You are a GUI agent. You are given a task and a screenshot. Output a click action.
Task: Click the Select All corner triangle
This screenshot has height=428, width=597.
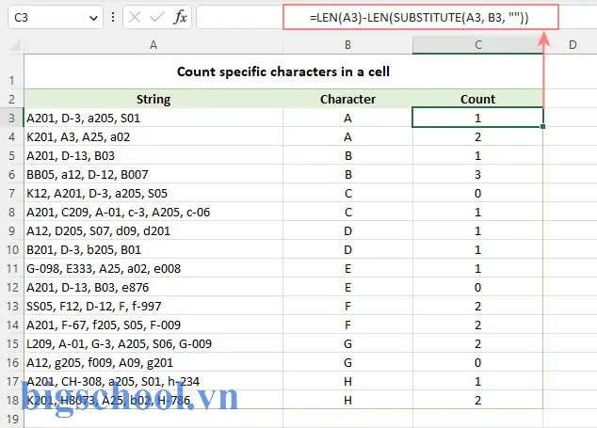[x=15, y=46]
